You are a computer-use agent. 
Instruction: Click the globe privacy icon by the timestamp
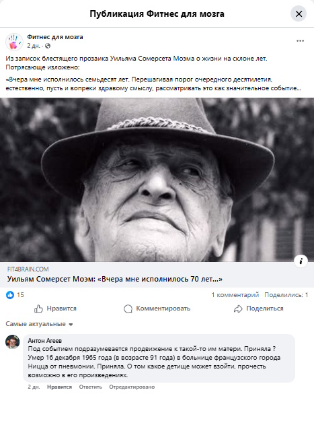click(48, 46)
